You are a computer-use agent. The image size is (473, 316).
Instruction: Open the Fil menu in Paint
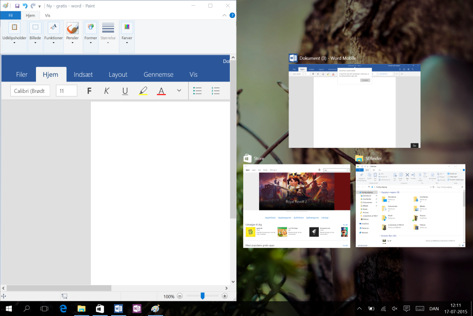[x=10, y=15]
